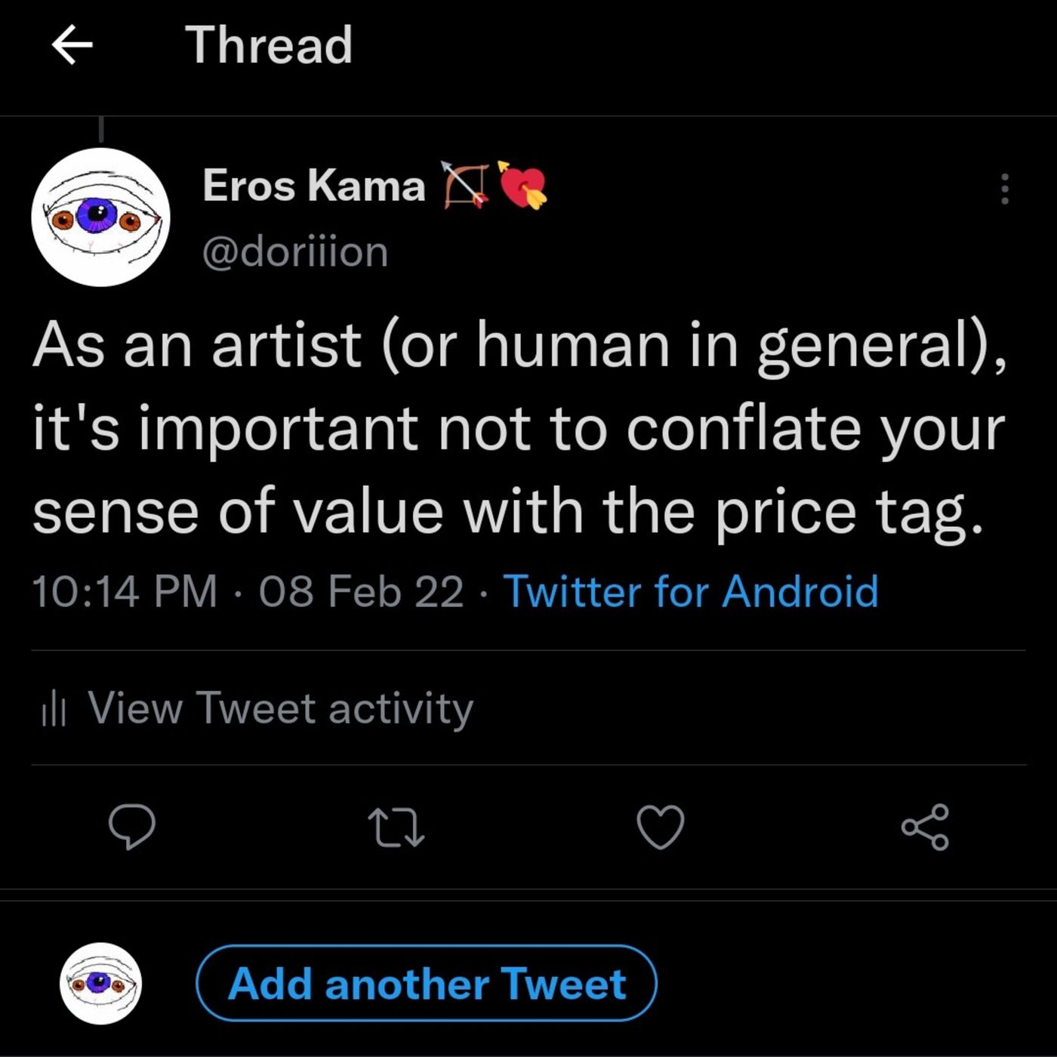The image size is (1057, 1057).
Task: Tap the 10:14 PM timestamp
Action: pos(125,590)
